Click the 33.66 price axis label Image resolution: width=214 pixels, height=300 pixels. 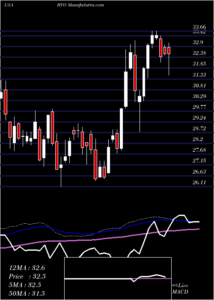tap(199, 28)
